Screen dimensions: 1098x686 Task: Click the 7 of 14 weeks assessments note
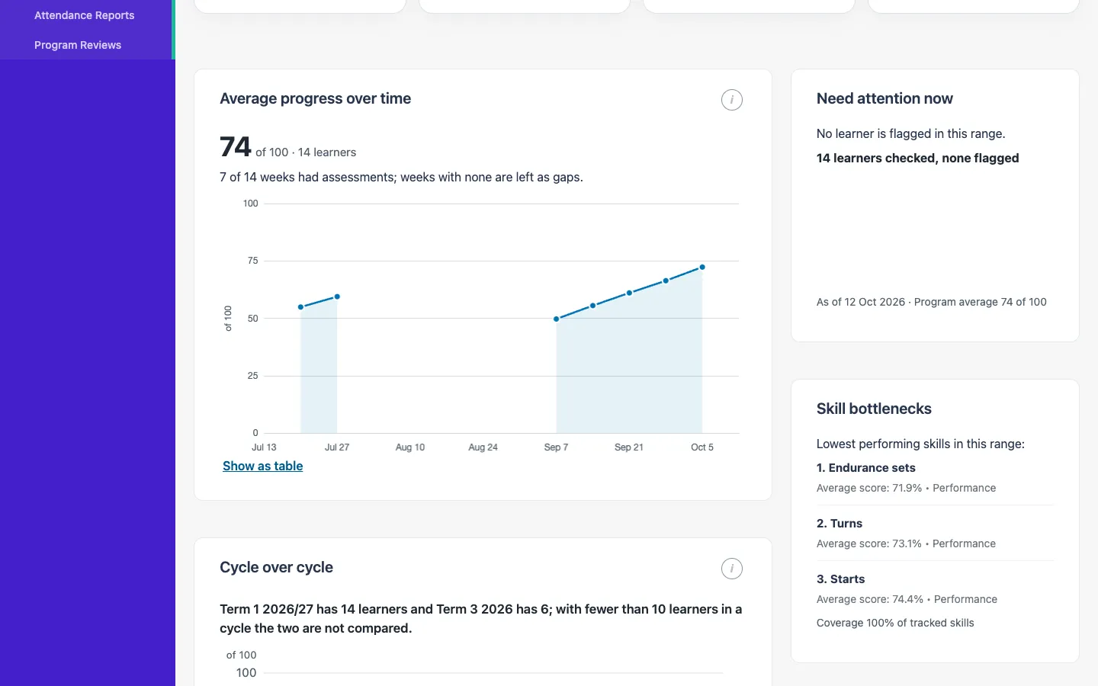(x=401, y=177)
